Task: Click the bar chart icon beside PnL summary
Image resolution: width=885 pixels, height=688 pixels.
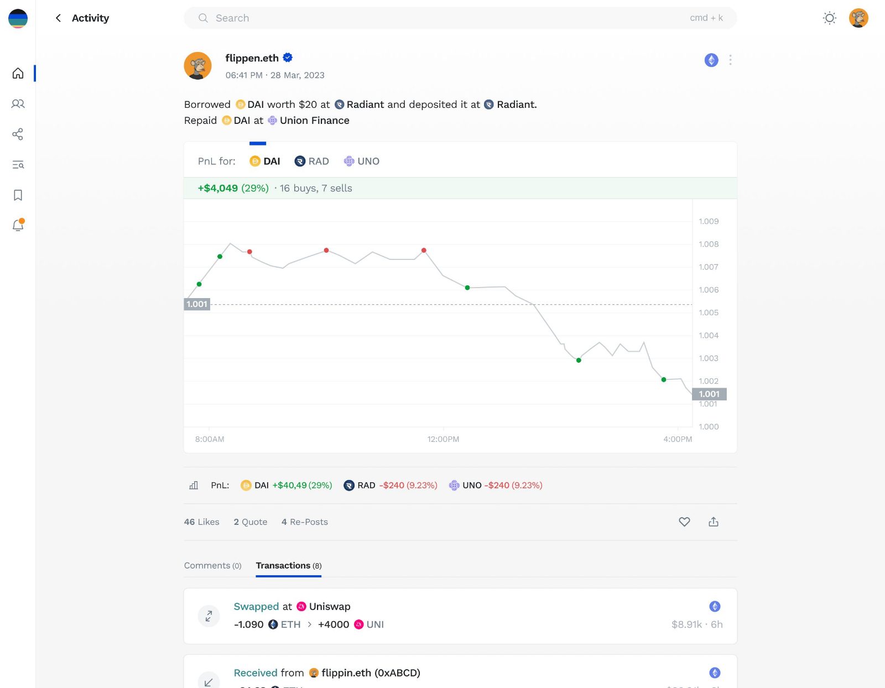Action: coord(194,485)
